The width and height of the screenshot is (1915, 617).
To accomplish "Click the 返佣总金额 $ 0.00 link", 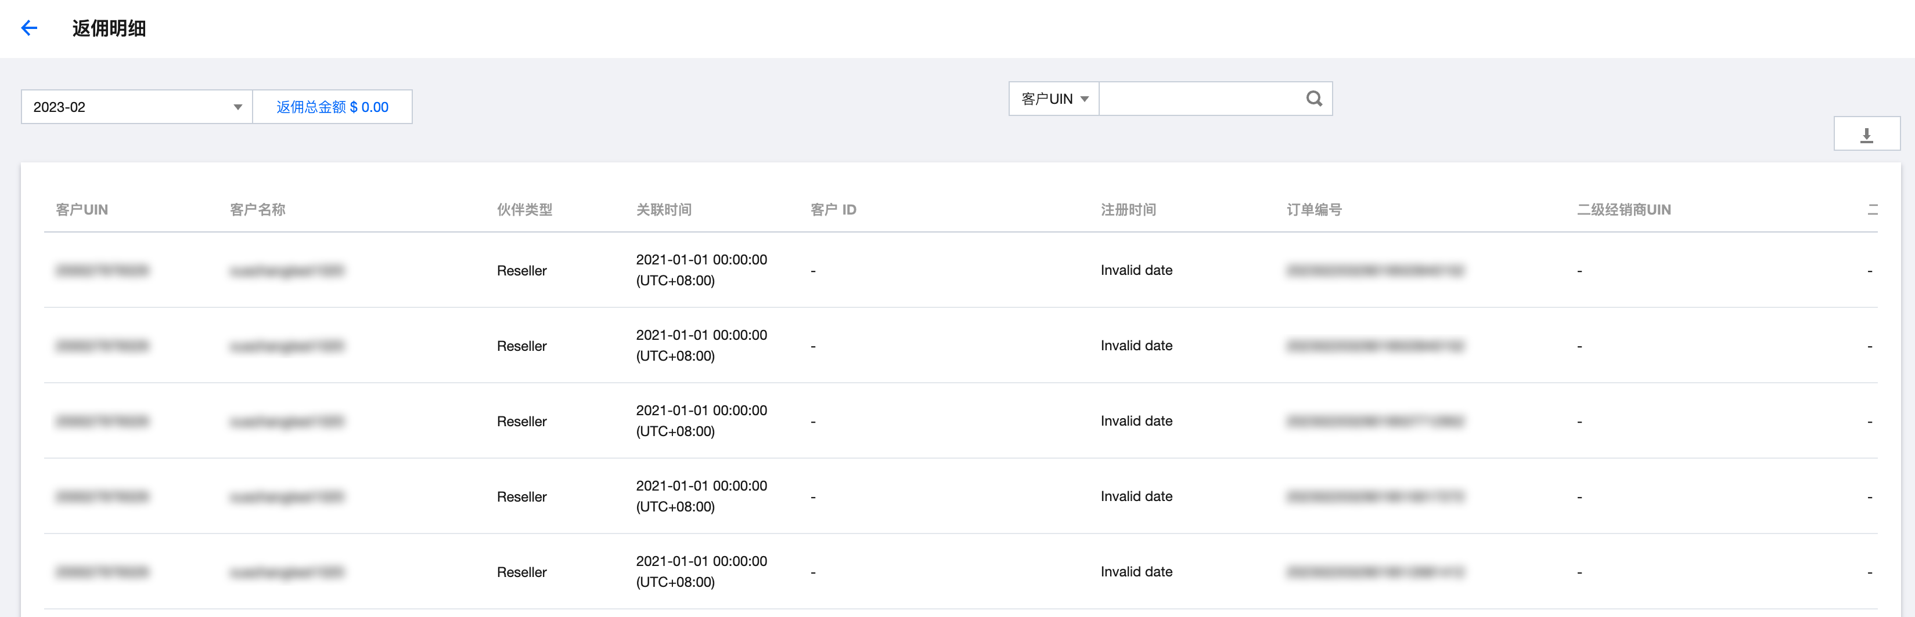I will pos(332,107).
